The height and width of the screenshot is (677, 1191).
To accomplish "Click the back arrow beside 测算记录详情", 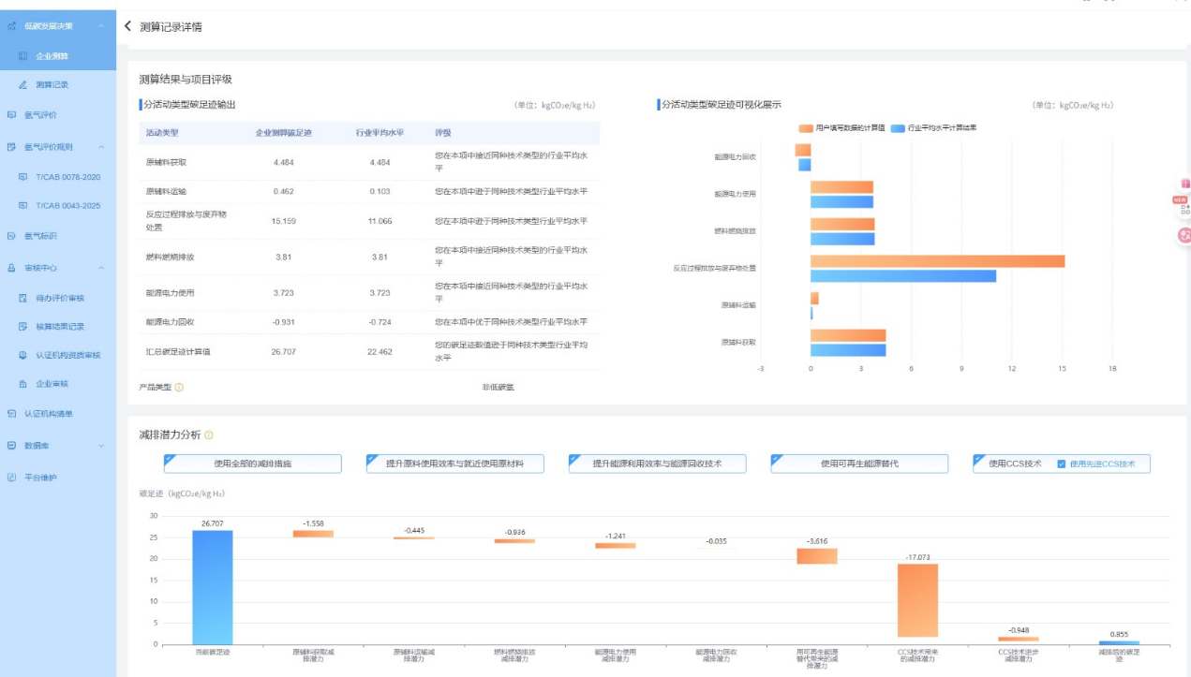I will [128, 26].
